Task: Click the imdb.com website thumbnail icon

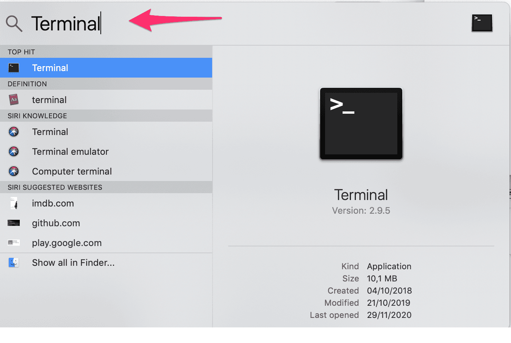Action: tap(14, 203)
